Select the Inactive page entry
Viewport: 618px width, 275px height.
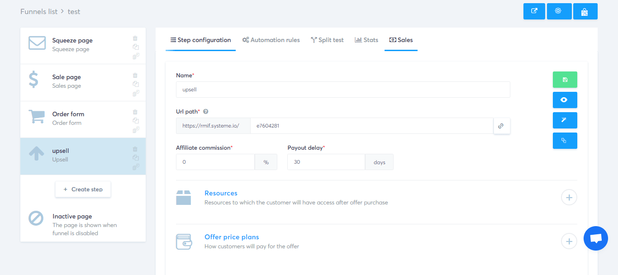[x=83, y=224]
